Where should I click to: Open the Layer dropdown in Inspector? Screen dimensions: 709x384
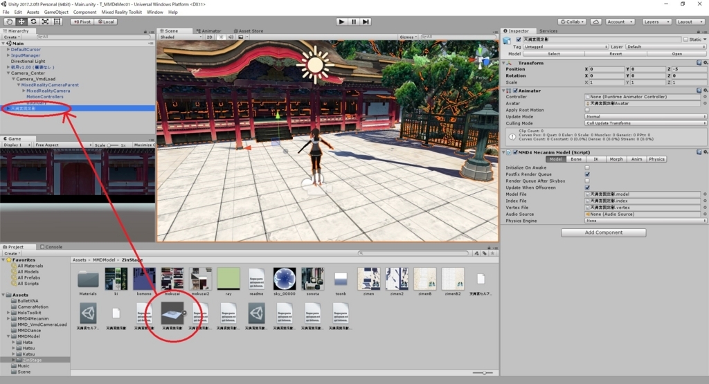click(x=665, y=46)
